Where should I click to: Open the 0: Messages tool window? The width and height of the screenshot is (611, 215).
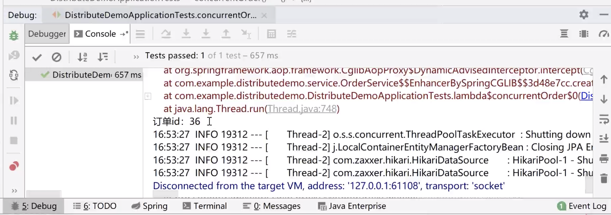(x=271, y=206)
